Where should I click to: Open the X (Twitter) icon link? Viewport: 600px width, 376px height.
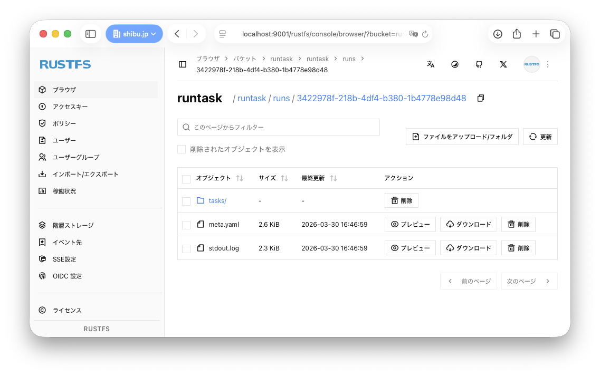(x=503, y=64)
